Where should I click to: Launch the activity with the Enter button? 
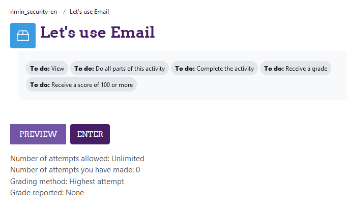click(x=90, y=134)
